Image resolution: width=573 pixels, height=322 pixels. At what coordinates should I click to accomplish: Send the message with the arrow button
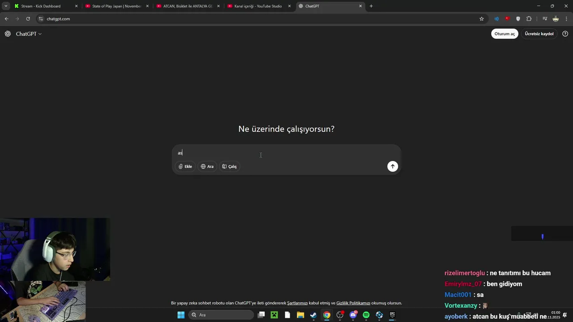point(393,166)
